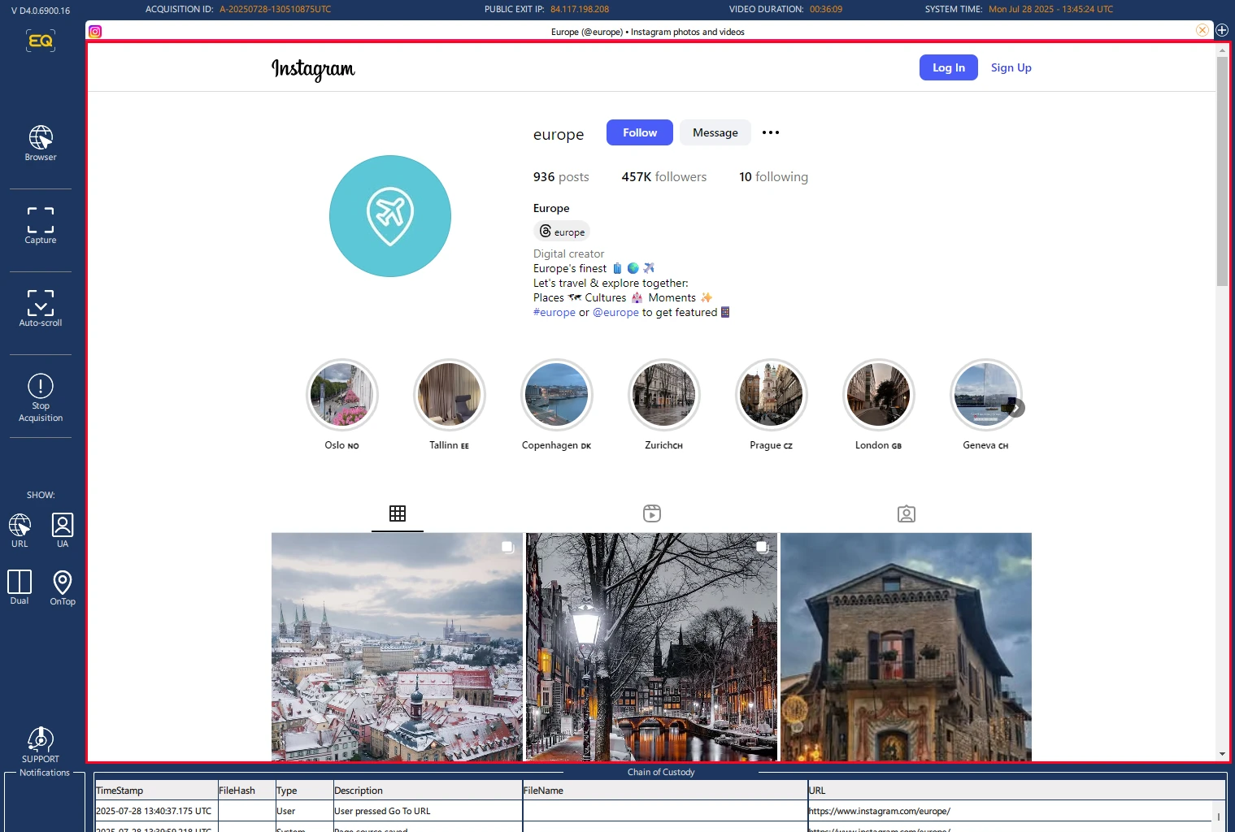Image resolution: width=1235 pixels, height=832 pixels.
Task: Open the old stone house post
Action: pyautogui.click(x=906, y=647)
